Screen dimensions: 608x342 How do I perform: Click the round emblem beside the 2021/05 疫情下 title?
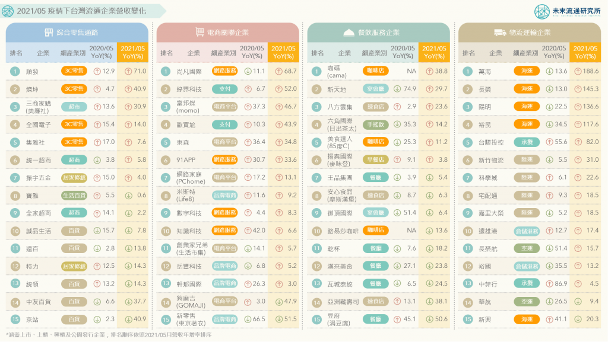(x=8, y=11)
